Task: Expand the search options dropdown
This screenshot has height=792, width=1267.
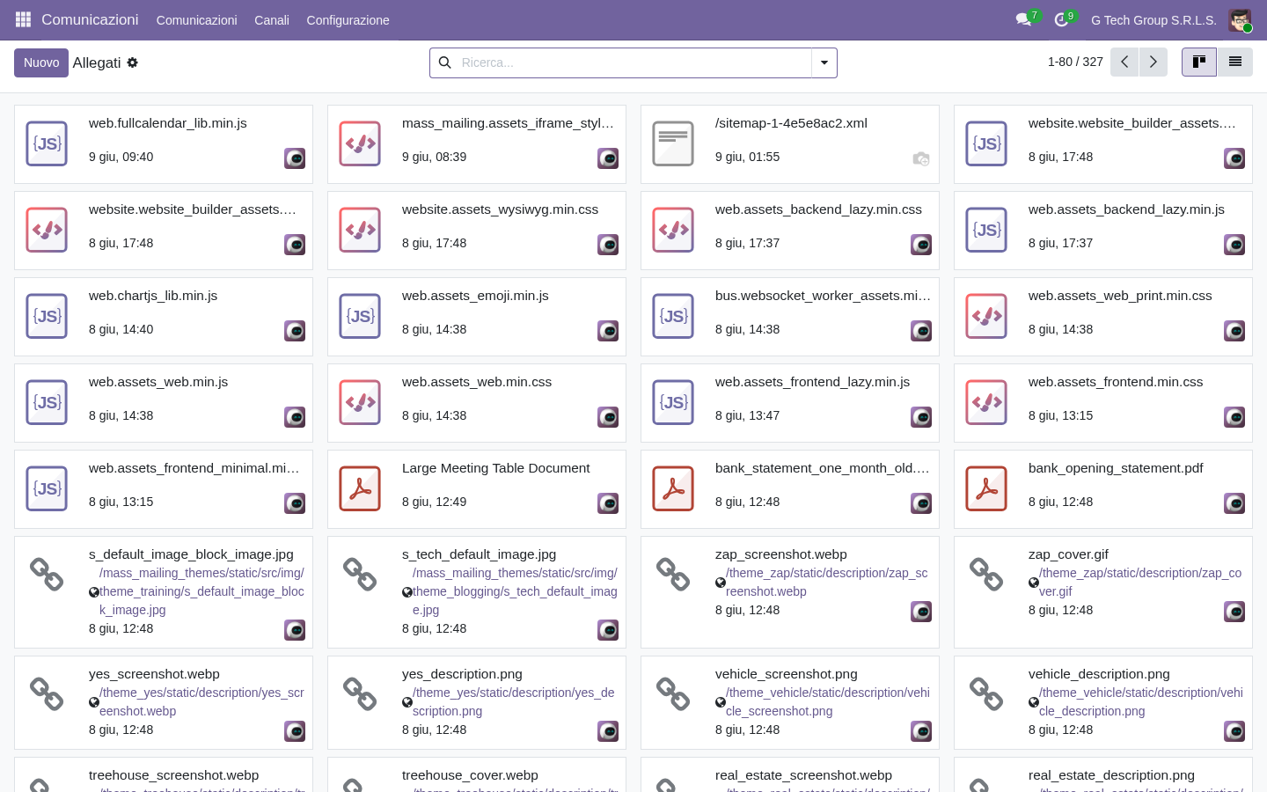Action: coord(824,62)
